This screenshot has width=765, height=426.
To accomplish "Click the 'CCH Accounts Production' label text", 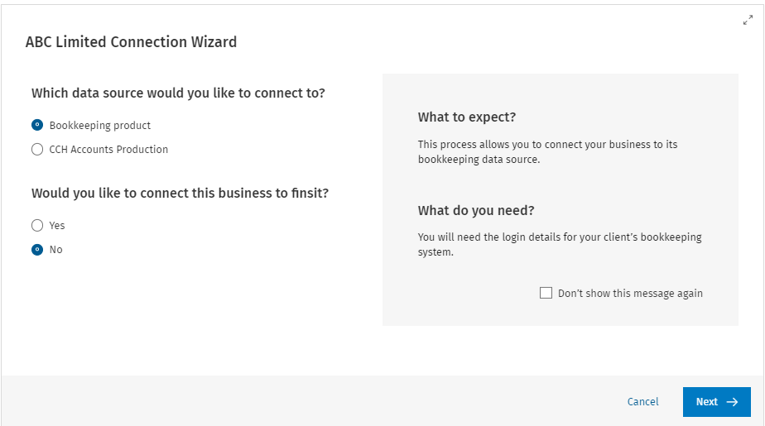I will pyautogui.click(x=108, y=150).
